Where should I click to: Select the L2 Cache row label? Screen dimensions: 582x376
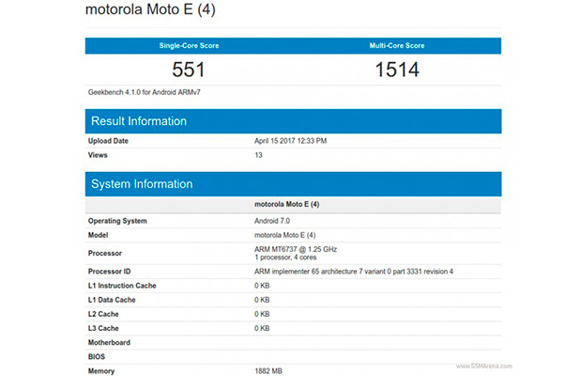click(x=106, y=314)
